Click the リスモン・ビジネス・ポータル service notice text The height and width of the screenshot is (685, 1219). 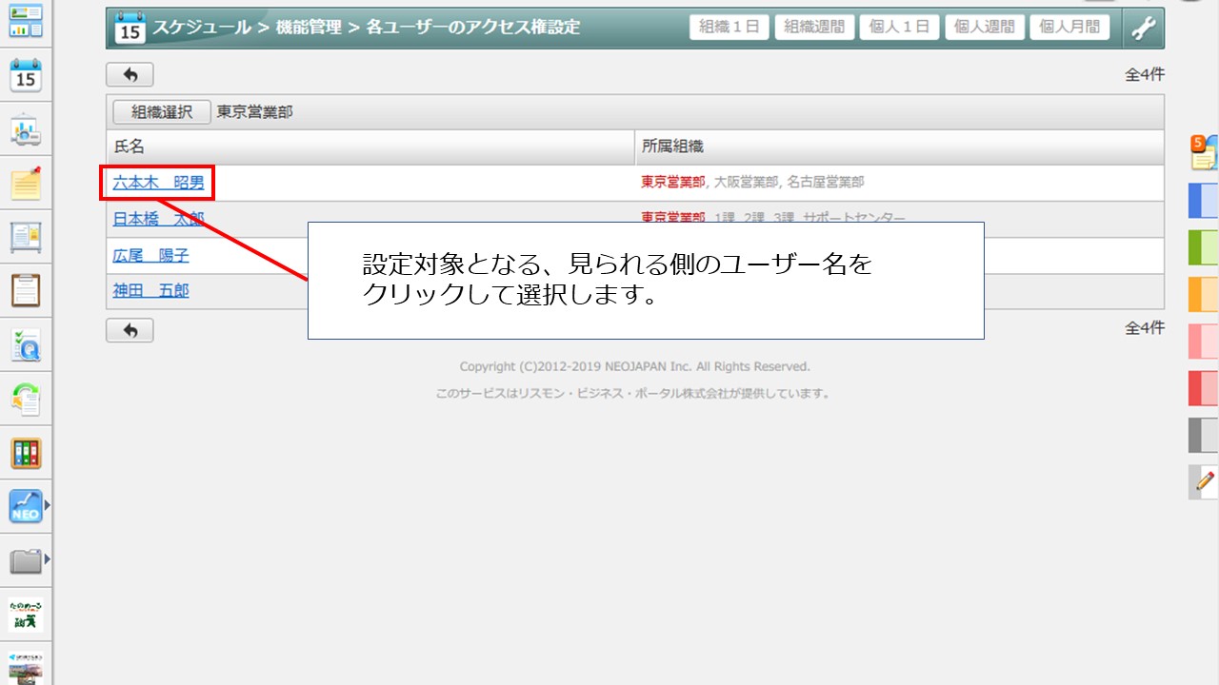click(x=633, y=393)
